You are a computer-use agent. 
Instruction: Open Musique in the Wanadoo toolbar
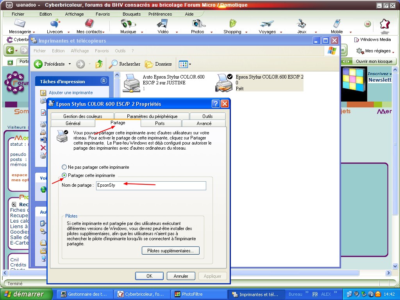pyautogui.click(x=128, y=24)
